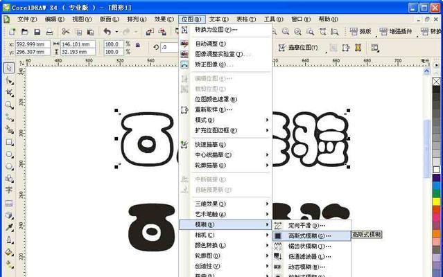Click the Paste icon

pyautogui.click(x=90, y=32)
